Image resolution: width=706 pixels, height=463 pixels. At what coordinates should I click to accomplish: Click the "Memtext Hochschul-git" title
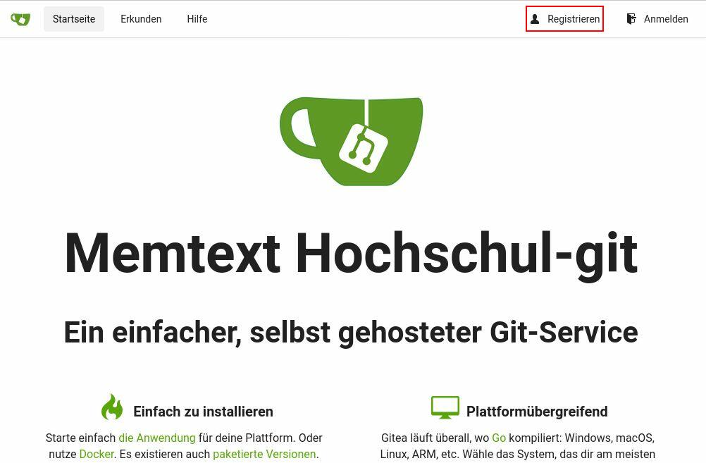[351, 253]
